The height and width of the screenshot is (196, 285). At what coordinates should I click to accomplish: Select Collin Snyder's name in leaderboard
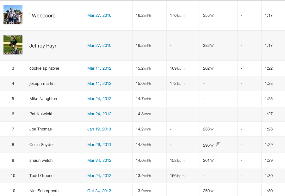click(x=41, y=145)
